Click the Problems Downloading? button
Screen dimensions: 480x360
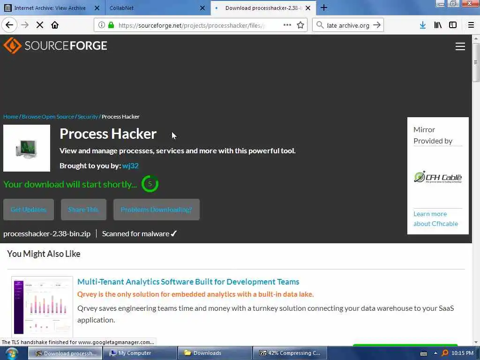(x=157, y=210)
